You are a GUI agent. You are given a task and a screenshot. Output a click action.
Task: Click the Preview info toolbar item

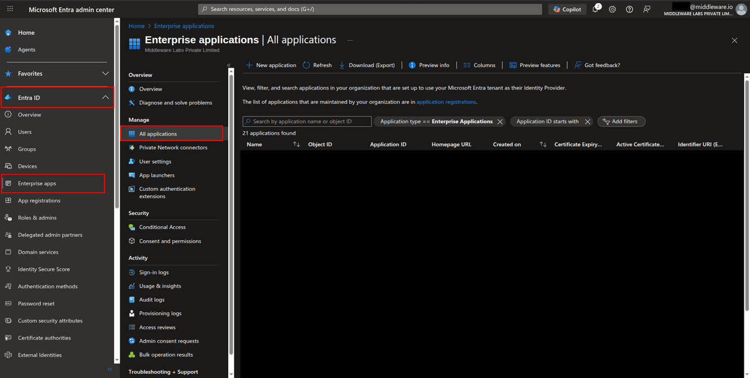click(x=429, y=65)
